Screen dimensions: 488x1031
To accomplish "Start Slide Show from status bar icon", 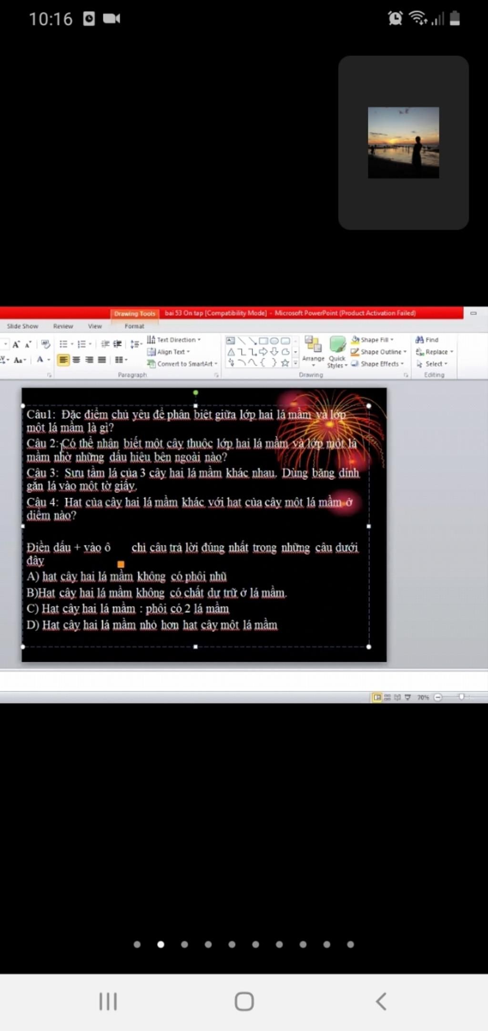I will click(x=408, y=697).
